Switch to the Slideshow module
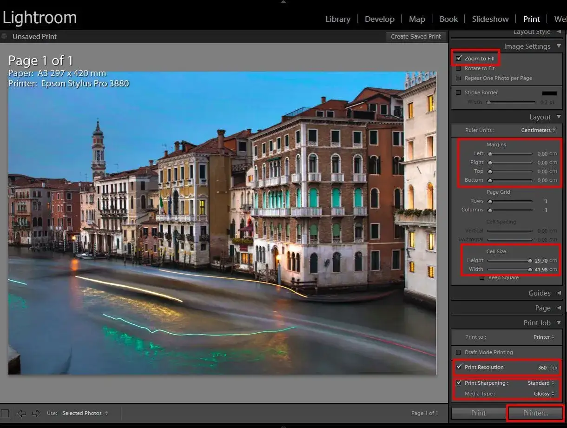 (x=490, y=19)
